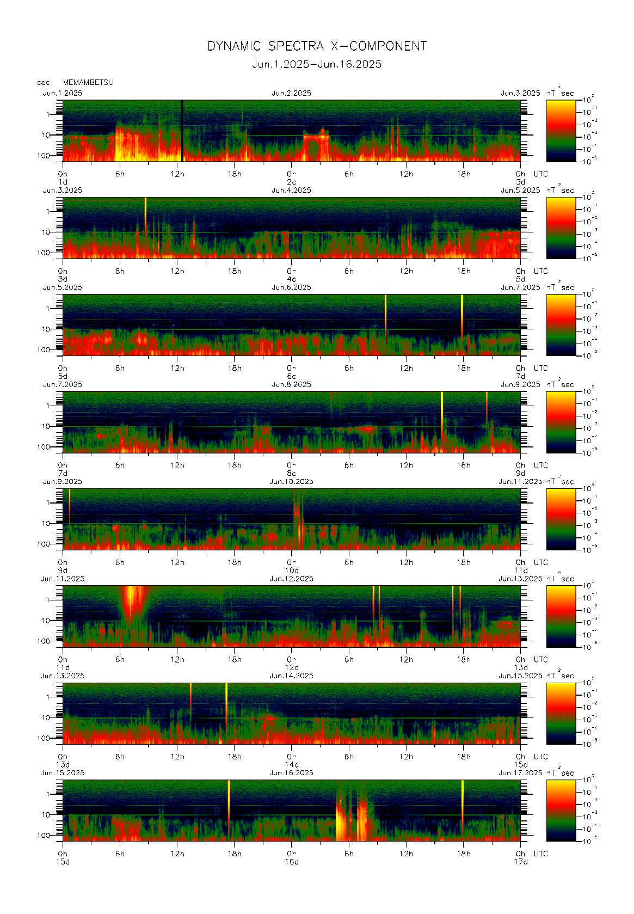Viewport: 634px width, 914px height.
Task: Click the title DYNAMIC SPECTRA X-COMPONENT
Action: (x=317, y=46)
